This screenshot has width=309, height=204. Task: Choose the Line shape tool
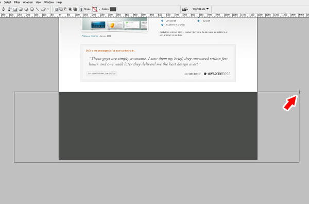38,9
